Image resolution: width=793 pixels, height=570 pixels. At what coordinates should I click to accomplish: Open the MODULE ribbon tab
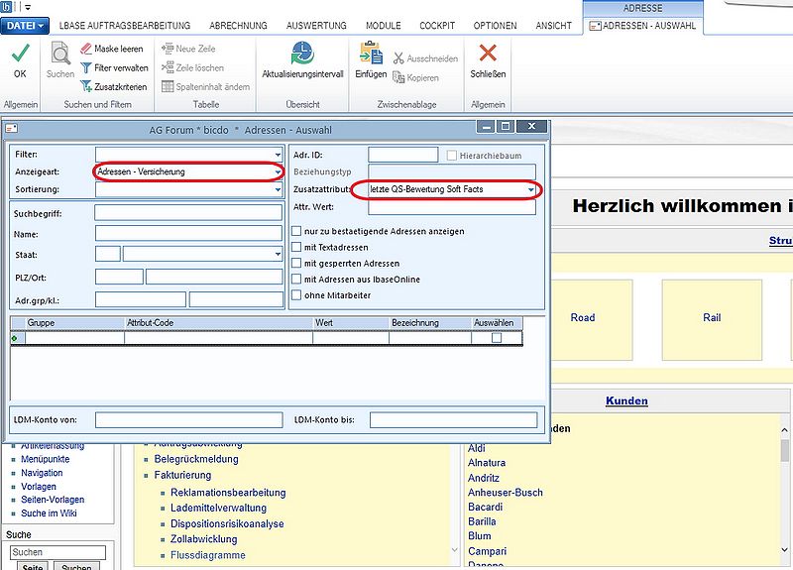384,26
